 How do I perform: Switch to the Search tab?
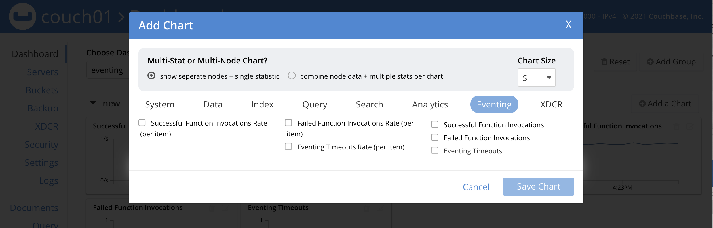[370, 104]
